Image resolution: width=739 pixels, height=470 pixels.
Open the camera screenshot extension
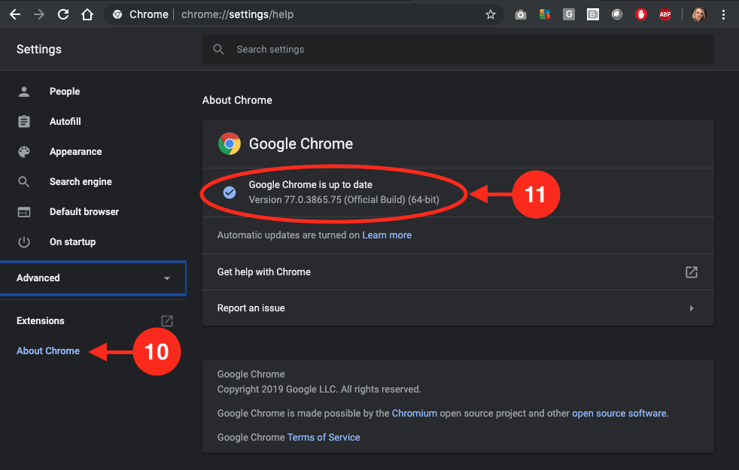[521, 14]
